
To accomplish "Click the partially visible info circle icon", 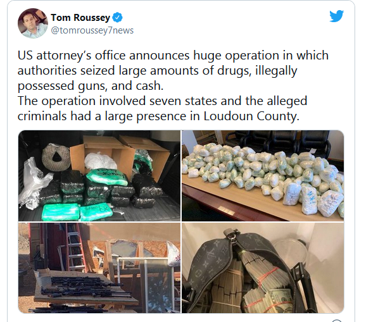I will [337, 321].
